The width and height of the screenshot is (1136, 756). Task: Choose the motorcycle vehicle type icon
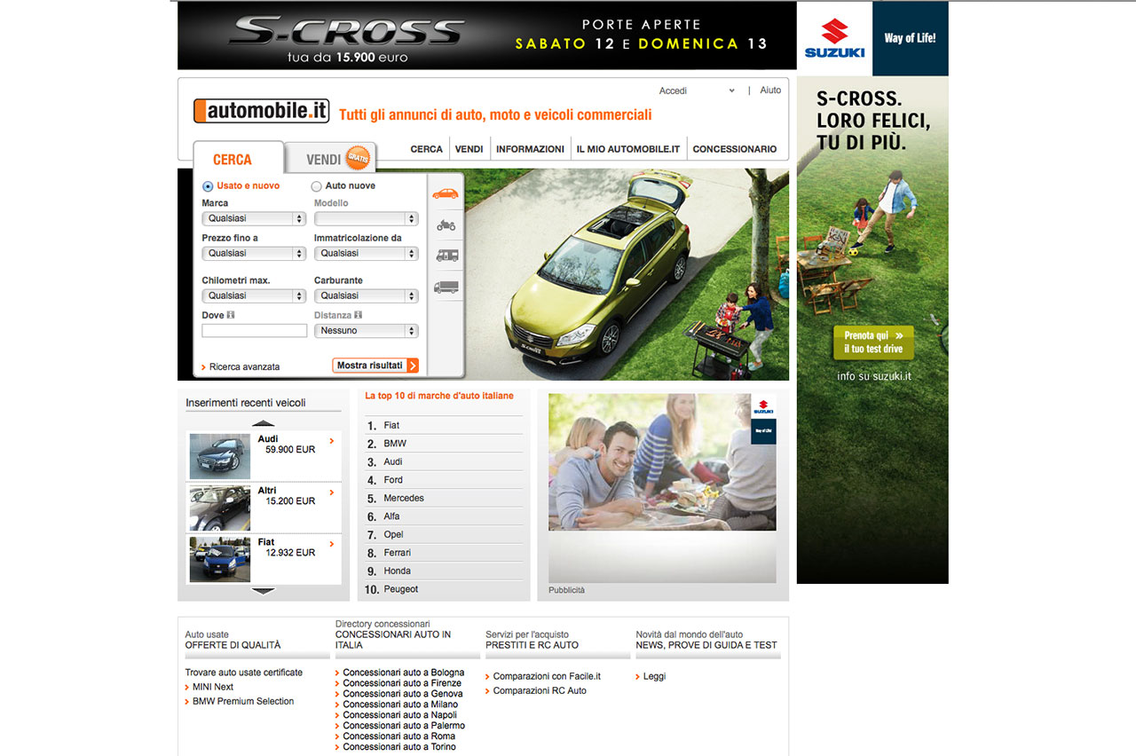click(446, 225)
